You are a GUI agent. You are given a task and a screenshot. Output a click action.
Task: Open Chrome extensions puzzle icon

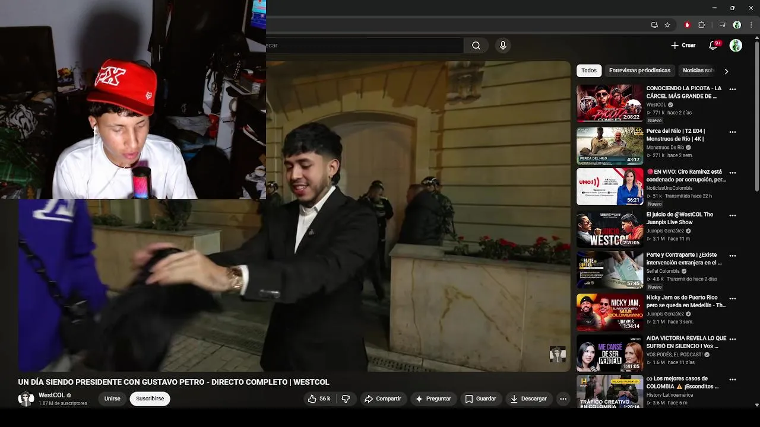click(x=702, y=25)
